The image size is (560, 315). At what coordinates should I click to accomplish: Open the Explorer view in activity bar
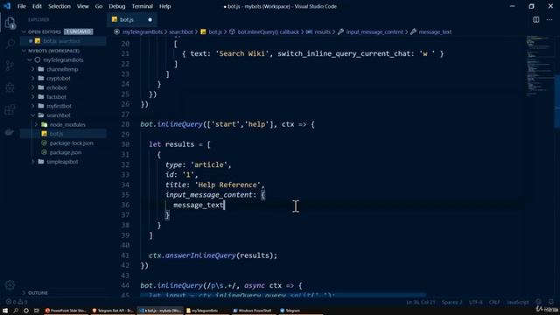pyautogui.click(x=10, y=23)
